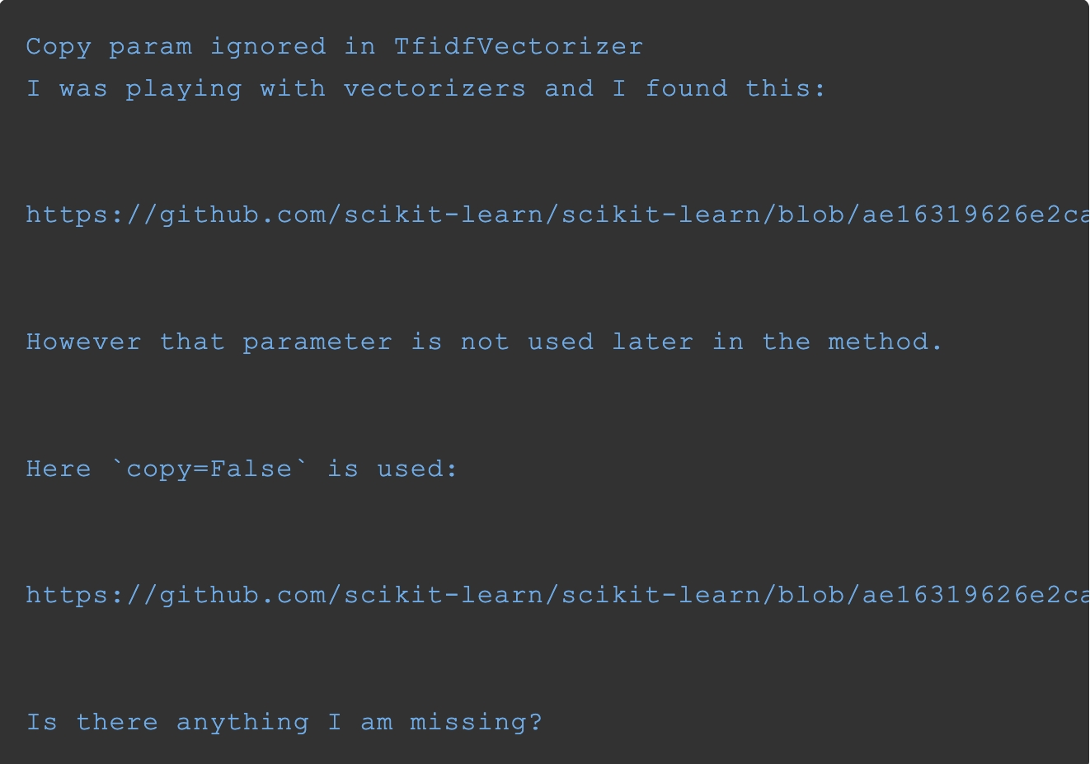Click the word 'ignored' in the title
Viewport: 1090px width, 764px height.
coord(268,47)
